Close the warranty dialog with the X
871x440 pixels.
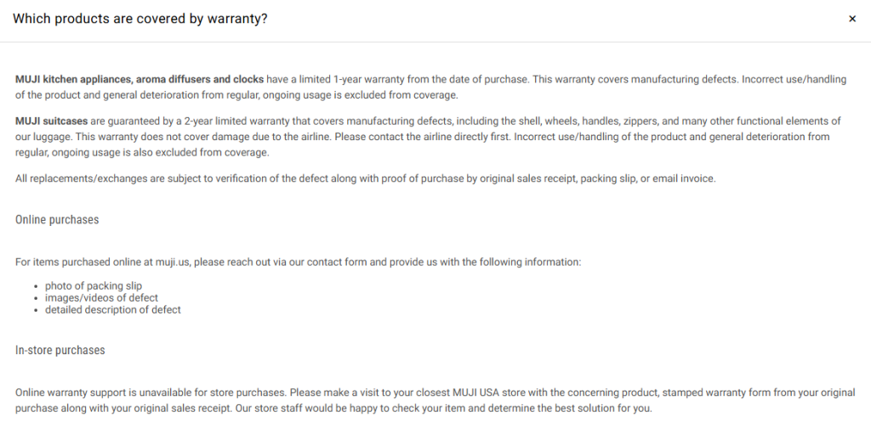852,19
